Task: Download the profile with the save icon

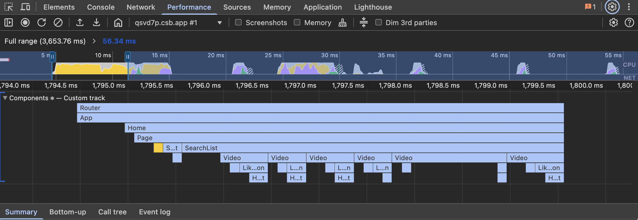Action: point(97,22)
